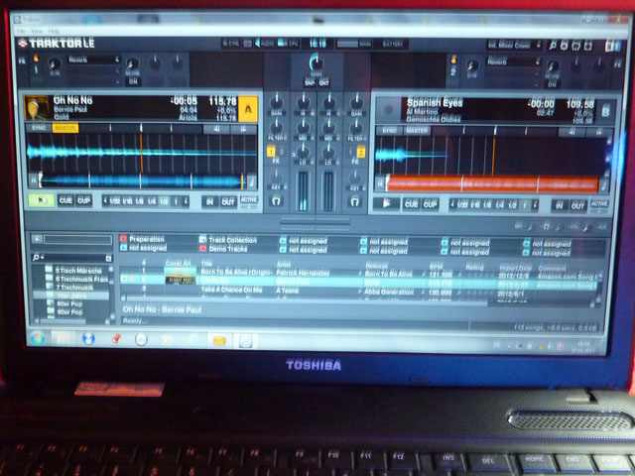Click the Track Collection favorite icon
The height and width of the screenshot is (476, 635).
pyautogui.click(x=202, y=240)
